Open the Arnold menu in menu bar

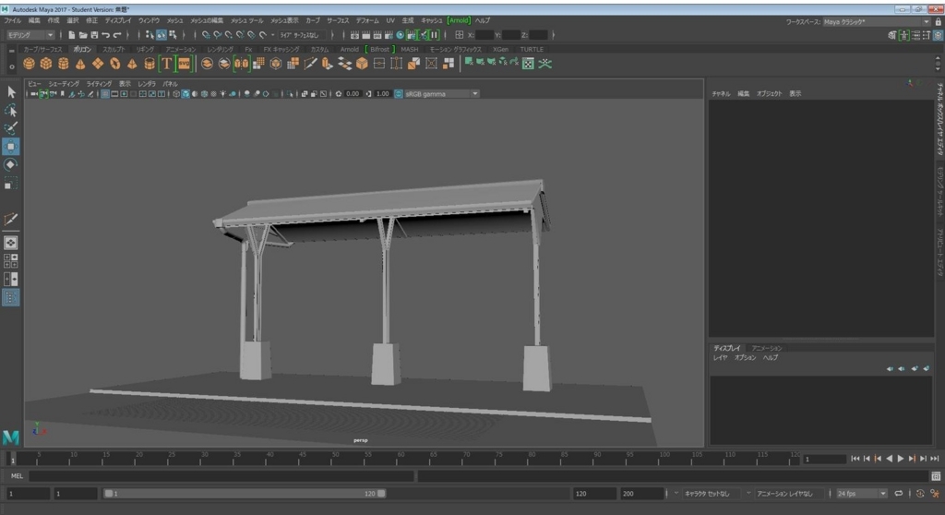pos(459,20)
